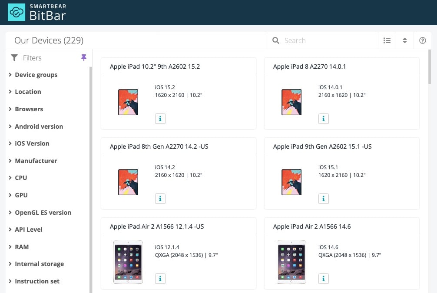Expand the Manufacturer filter
Image resolution: width=437 pixels, height=293 pixels.
[33, 160]
